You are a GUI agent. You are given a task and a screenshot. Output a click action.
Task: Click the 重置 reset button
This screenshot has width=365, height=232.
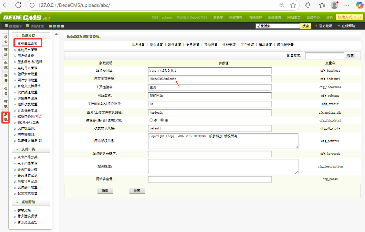point(137,191)
